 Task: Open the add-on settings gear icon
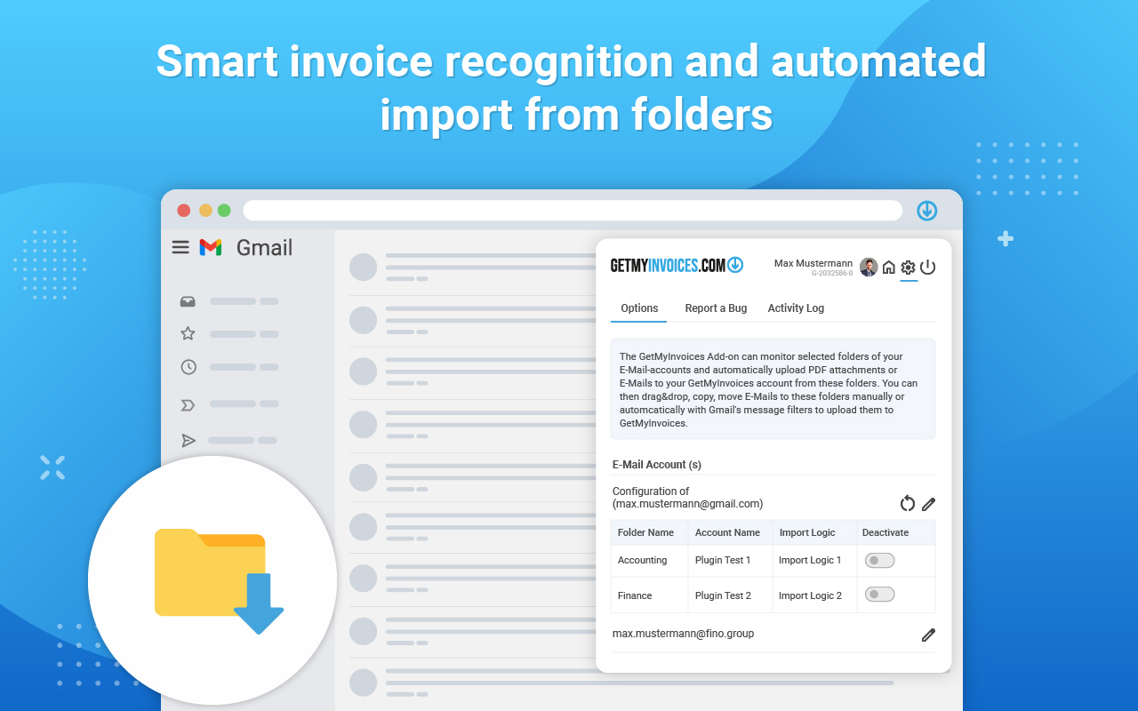[x=908, y=268]
